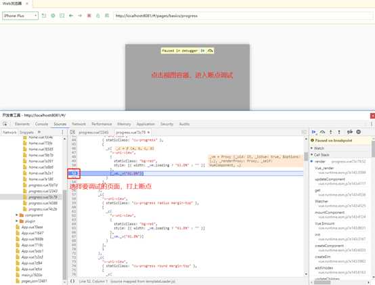Select mountComponent call stack frame
The height and width of the screenshot is (285, 375).
(340, 215)
